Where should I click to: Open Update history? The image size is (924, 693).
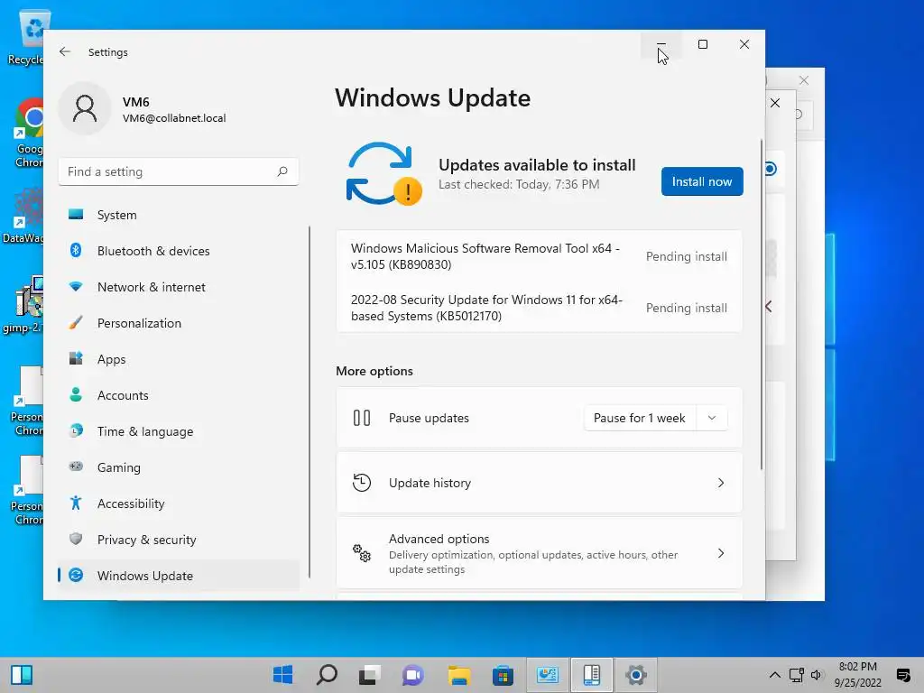(539, 483)
